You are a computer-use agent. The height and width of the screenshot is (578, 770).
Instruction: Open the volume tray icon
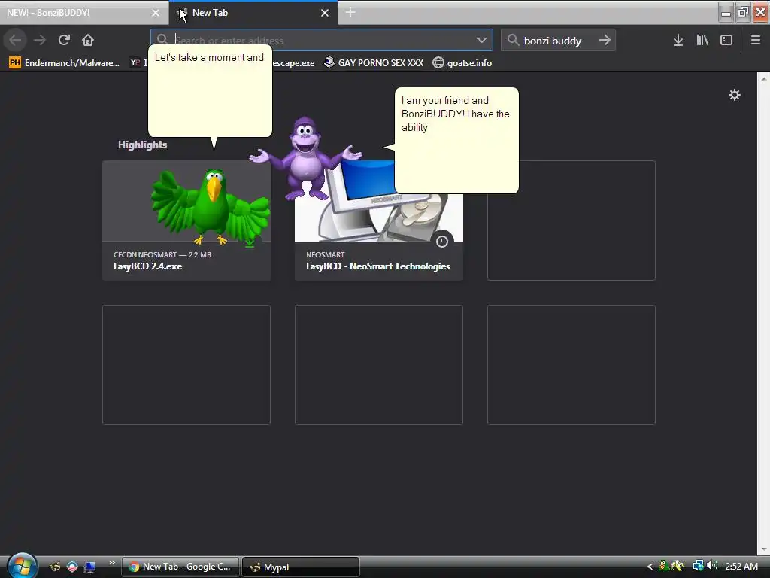(712, 566)
